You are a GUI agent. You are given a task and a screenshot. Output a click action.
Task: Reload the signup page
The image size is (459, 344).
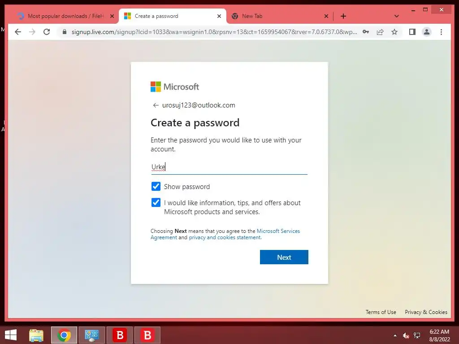pos(47,32)
